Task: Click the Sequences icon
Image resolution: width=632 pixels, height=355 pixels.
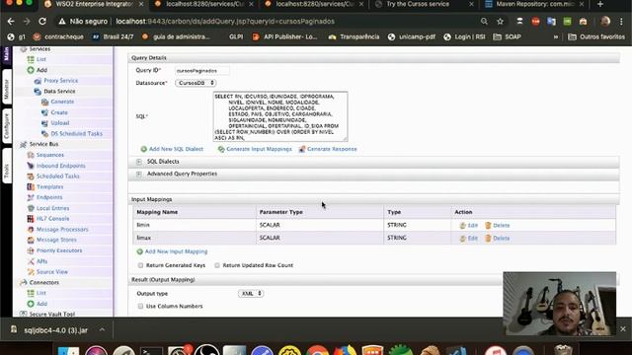Action: [31, 155]
